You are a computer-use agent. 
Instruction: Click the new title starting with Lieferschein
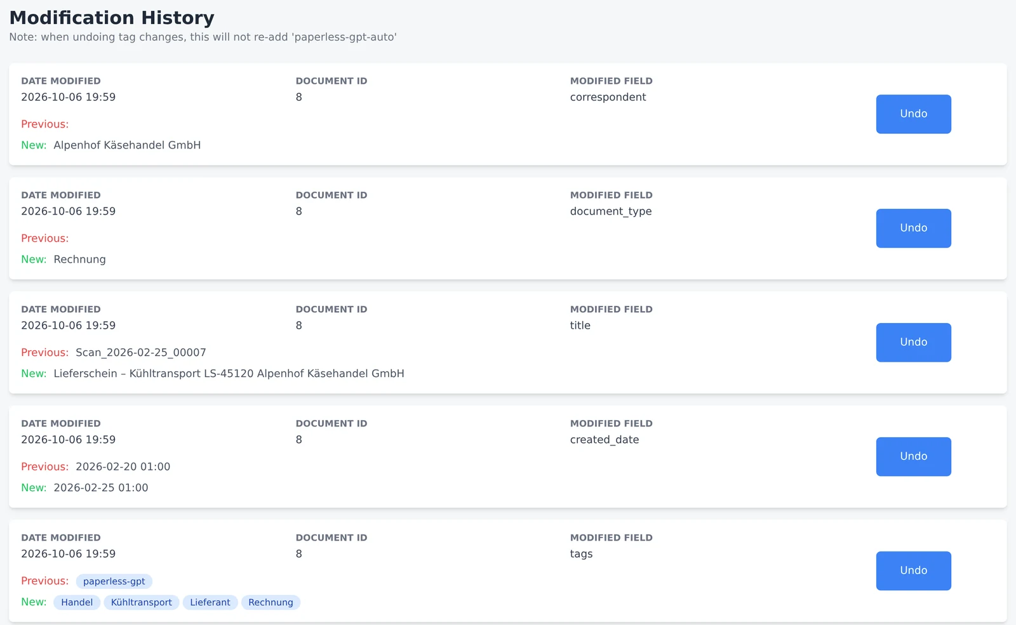point(229,374)
